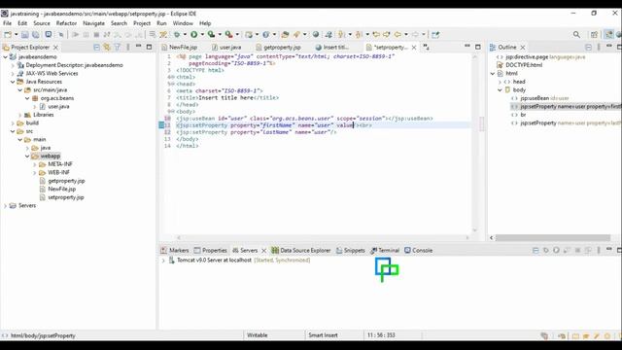Collapse the Java Resources node
Image resolution: width=622 pixels, height=350 pixels.
pyautogui.click(x=13, y=82)
